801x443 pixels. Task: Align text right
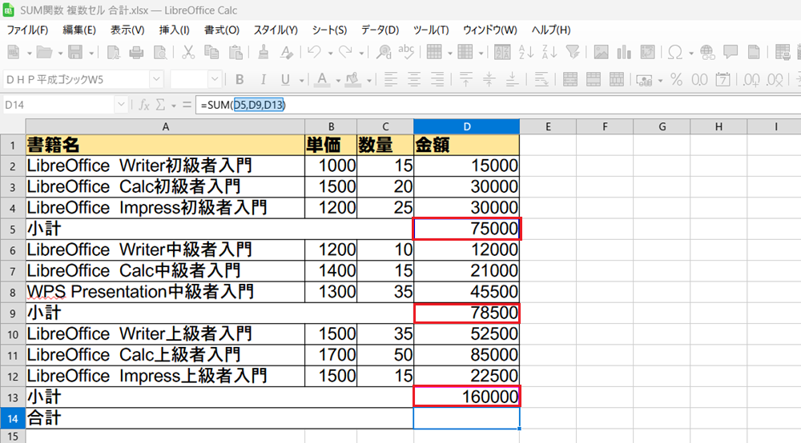[437, 79]
